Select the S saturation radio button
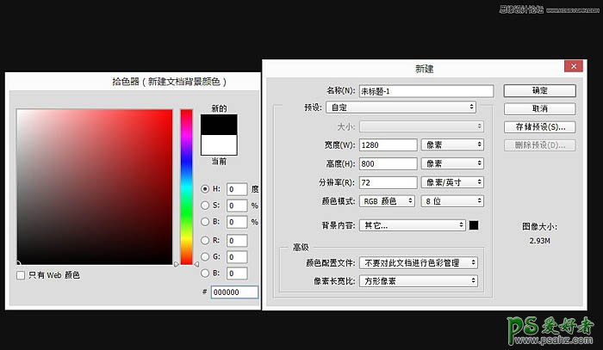The width and height of the screenshot is (603, 350). pos(204,206)
